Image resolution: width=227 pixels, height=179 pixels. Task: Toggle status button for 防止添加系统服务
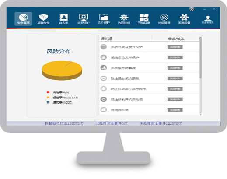pos(175,79)
